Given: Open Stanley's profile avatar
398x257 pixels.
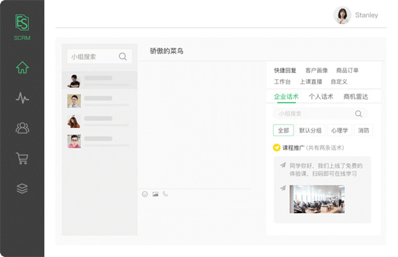Looking at the screenshot, I should pyautogui.click(x=342, y=15).
